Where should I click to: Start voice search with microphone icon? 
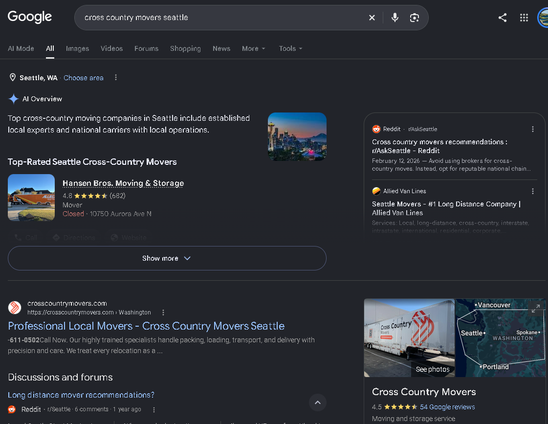(395, 18)
